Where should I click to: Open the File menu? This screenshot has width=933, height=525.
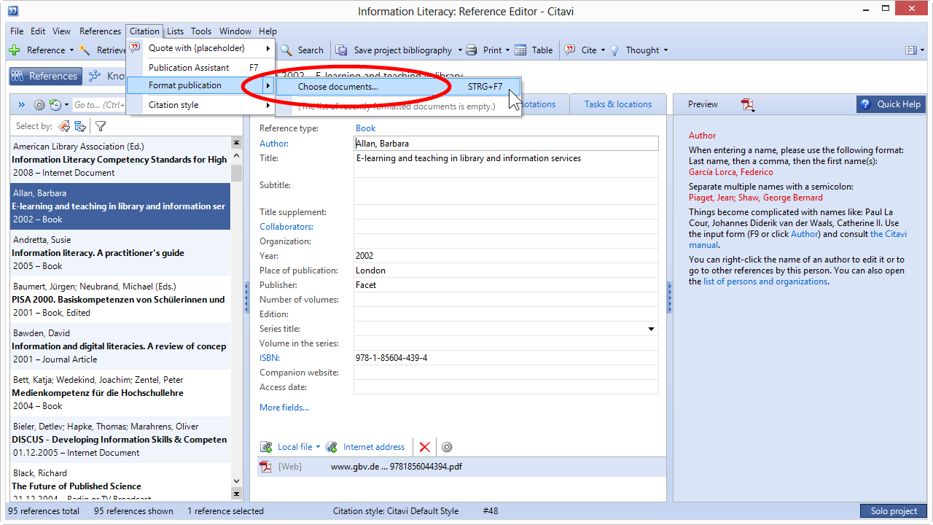(x=17, y=31)
